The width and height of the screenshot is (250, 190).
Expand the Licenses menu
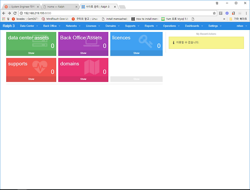pyautogui.click(x=93, y=26)
